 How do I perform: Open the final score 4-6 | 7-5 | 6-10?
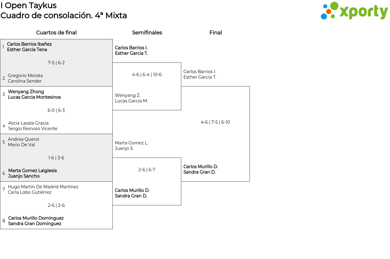click(x=215, y=122)
